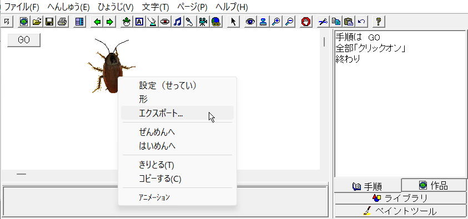Open the ひょうじ(V) menu
This screenshot has width=468, height=219.
[116, 7]
